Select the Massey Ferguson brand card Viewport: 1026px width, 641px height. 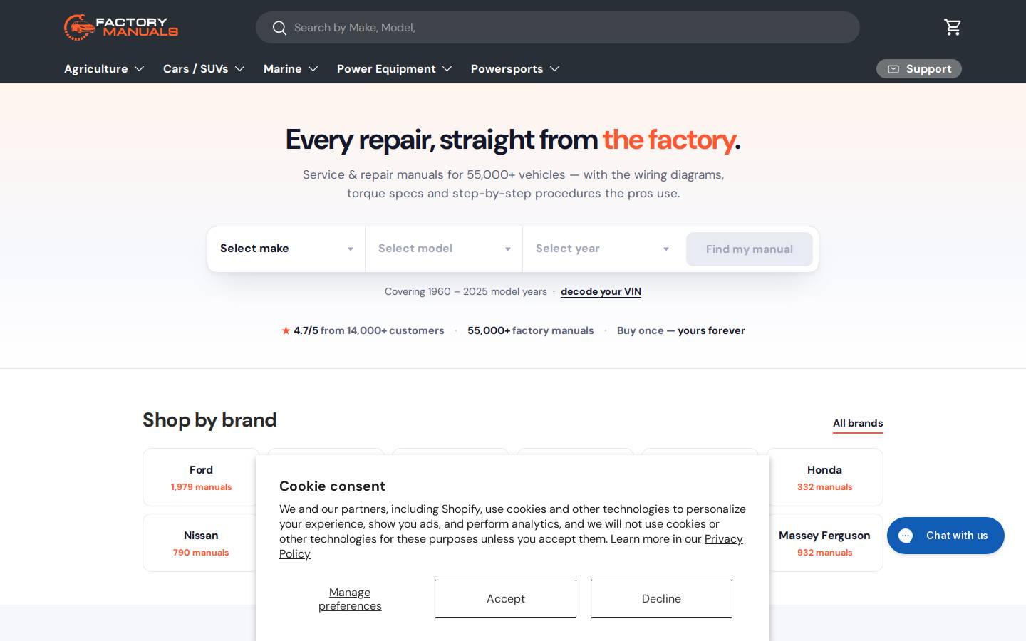(x=824, y=543)
